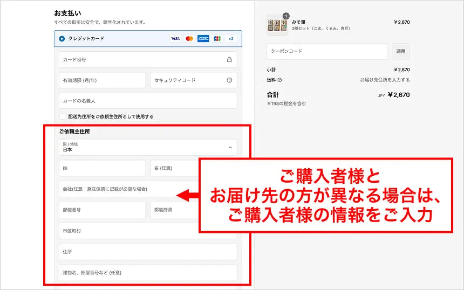
Task: Click the VISA card logo
Action: point(175,38)
